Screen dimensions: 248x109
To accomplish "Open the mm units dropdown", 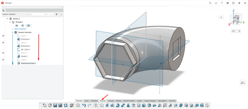I will pyautogui.click(x=236, y=31).
